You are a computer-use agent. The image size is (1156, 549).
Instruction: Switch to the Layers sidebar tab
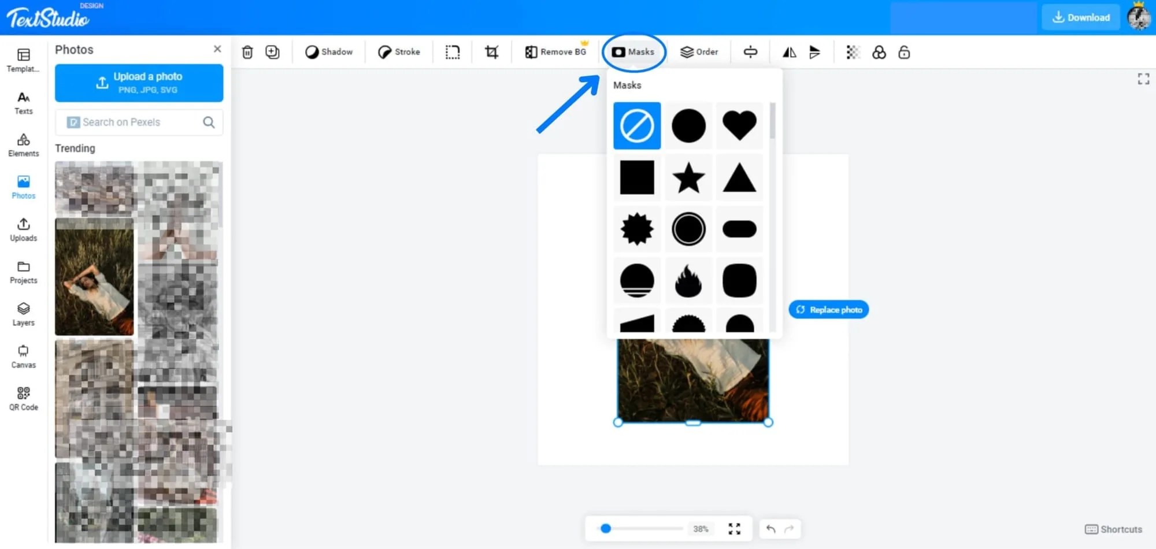[x=24, y=314]
